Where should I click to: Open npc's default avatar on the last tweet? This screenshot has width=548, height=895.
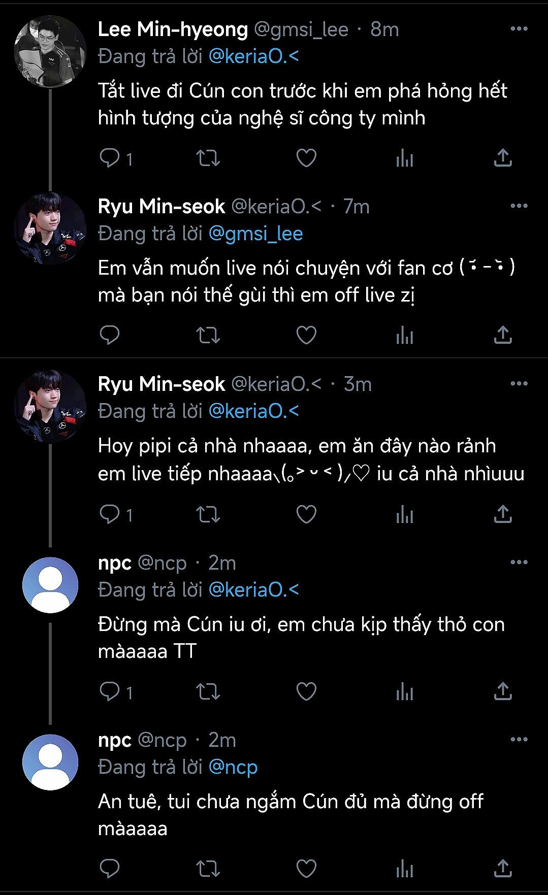point(50,763)
